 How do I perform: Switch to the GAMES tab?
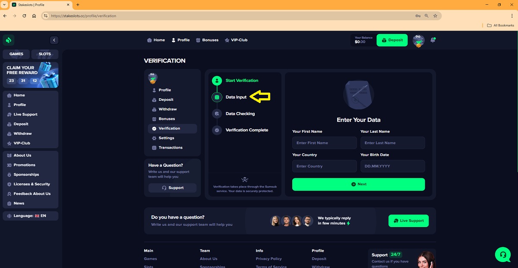16,54
